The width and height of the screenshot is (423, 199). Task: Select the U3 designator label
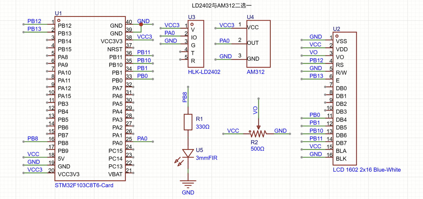(x=192, y=17)
